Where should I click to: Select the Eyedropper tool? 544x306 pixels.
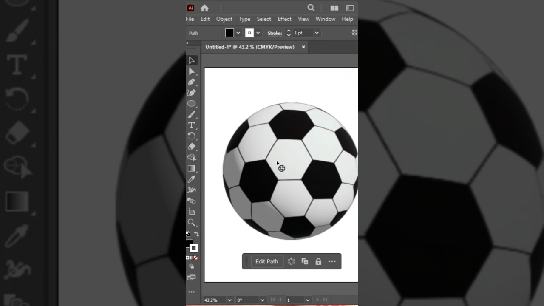pos(192,179)
